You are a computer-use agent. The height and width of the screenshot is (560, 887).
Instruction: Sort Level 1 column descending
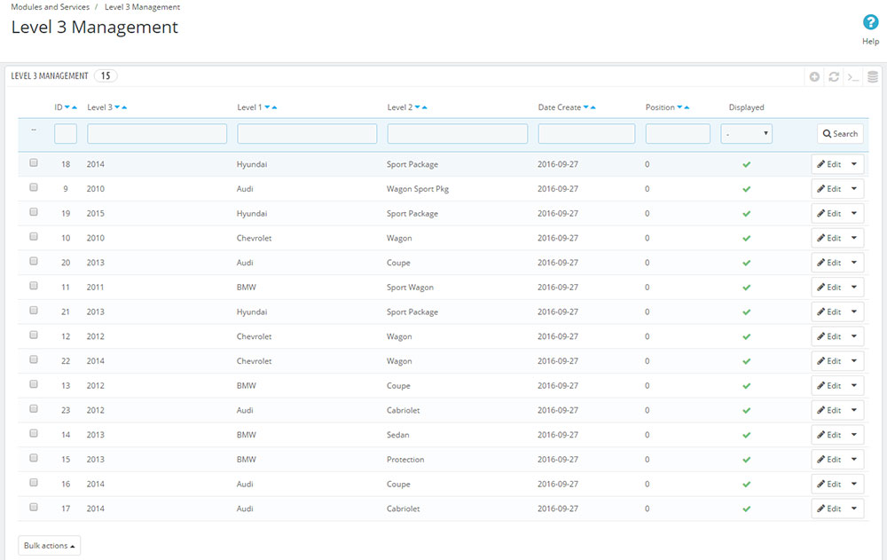coord(267,107)
